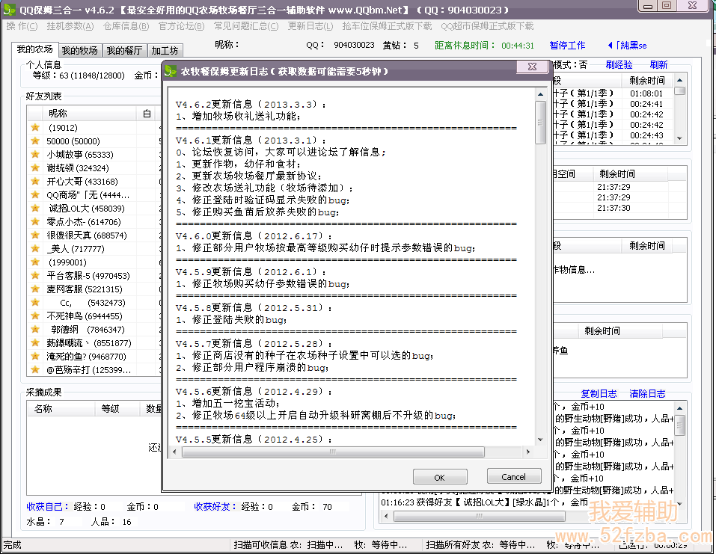Screen dimensions: 716x554
Task: Click the 清除日志 link
Action: 647,393
